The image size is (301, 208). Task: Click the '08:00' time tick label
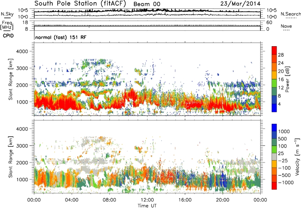click(109, 200)
